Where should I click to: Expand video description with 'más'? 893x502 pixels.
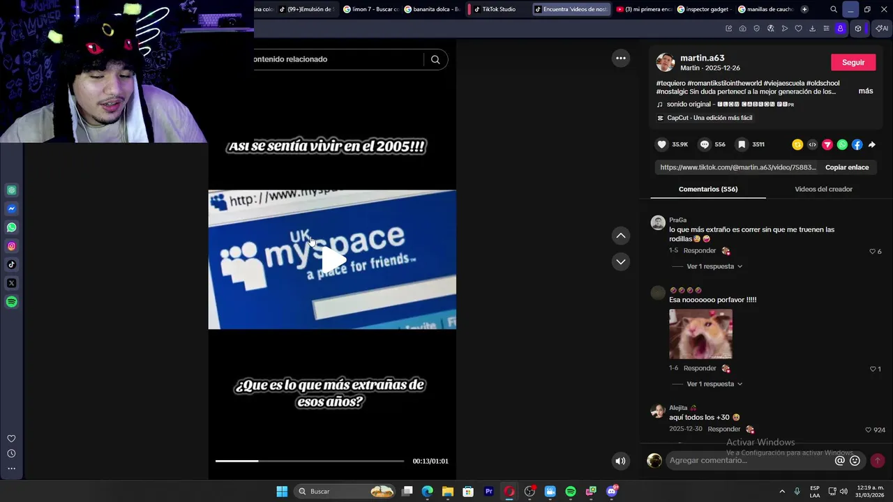click(866, 91)
